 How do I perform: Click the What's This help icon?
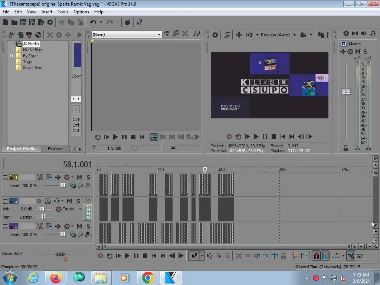pyautogui.click(x=139, y=22)
